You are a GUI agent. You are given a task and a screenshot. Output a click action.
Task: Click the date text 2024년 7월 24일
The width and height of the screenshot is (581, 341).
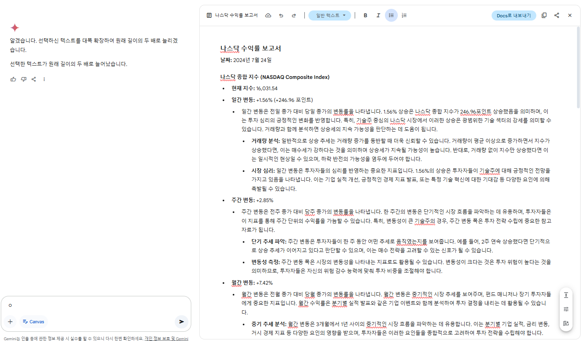(252, 60)
